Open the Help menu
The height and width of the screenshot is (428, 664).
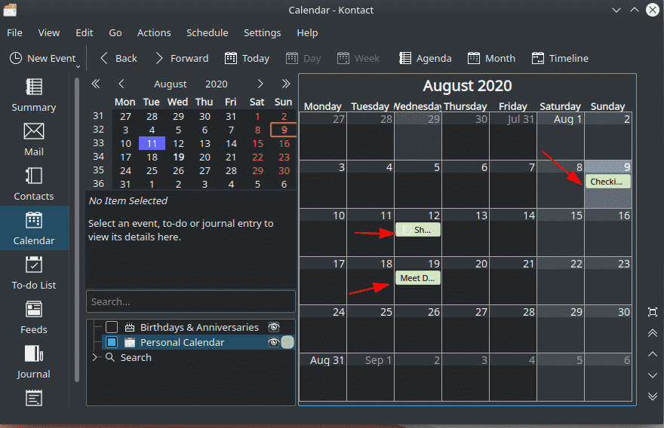pyautogui.click(x=307, y=33)
